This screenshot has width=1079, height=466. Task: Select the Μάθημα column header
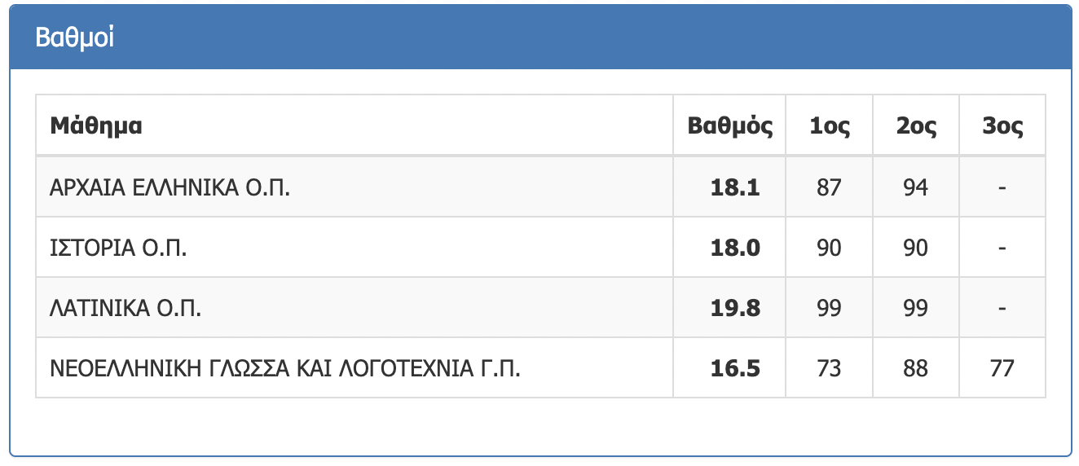[x=96, y=126]
